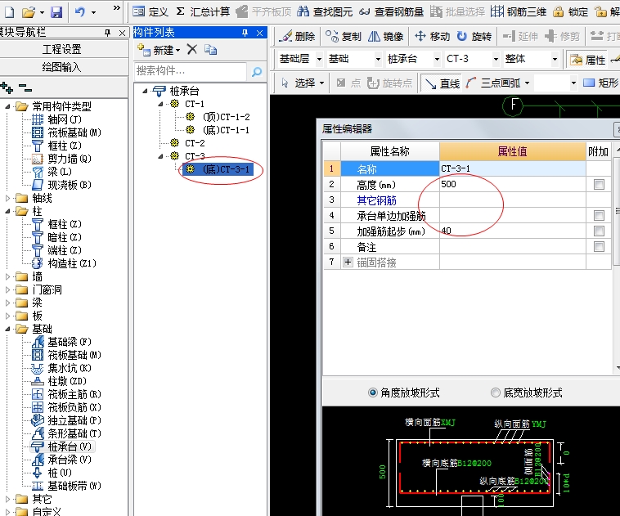Select the 三点画弧 arc tool
This screenshot has height=516, width=620.
[492, 83]
